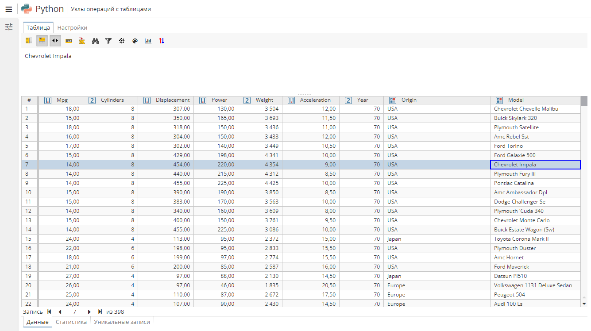Click the vertical scrollbar thumb

[x=584, y=101]
